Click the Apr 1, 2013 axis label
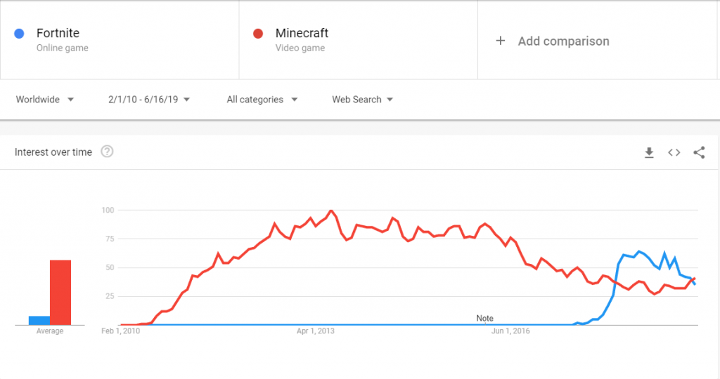Viewport: 720px width, 379px height. coord(316,331)
